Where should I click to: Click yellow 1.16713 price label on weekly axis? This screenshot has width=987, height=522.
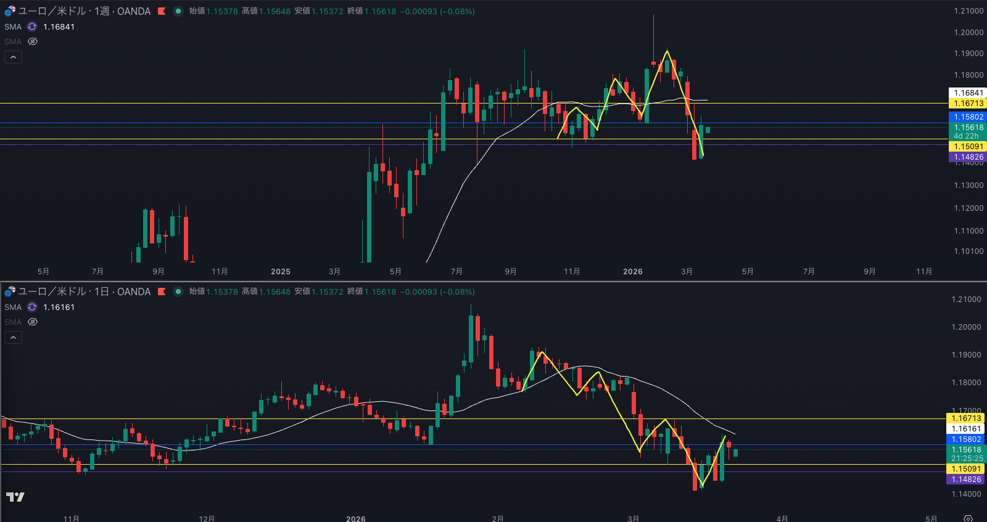coord(968,104)
